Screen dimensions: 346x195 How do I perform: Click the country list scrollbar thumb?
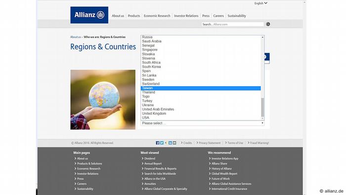(x=262, y=107)
